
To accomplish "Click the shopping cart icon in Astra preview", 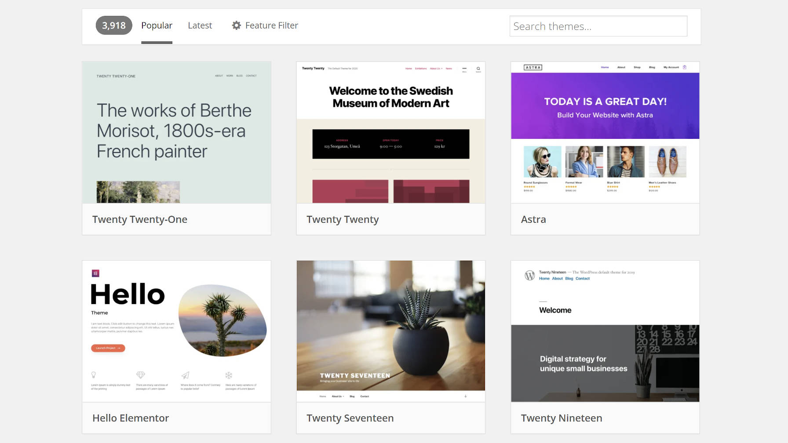I will 684,67.
